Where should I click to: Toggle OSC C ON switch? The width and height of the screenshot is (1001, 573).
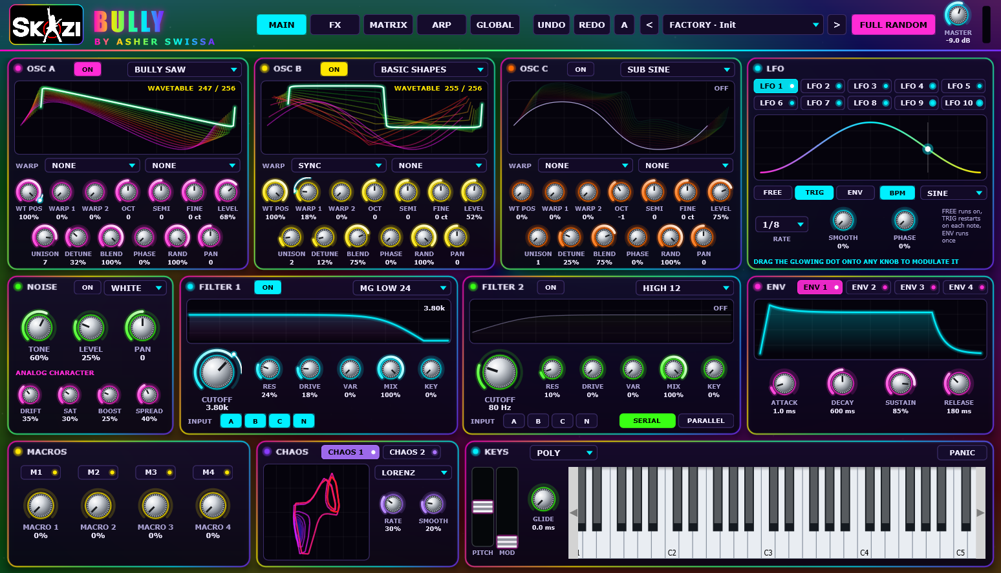click(580, 69)
